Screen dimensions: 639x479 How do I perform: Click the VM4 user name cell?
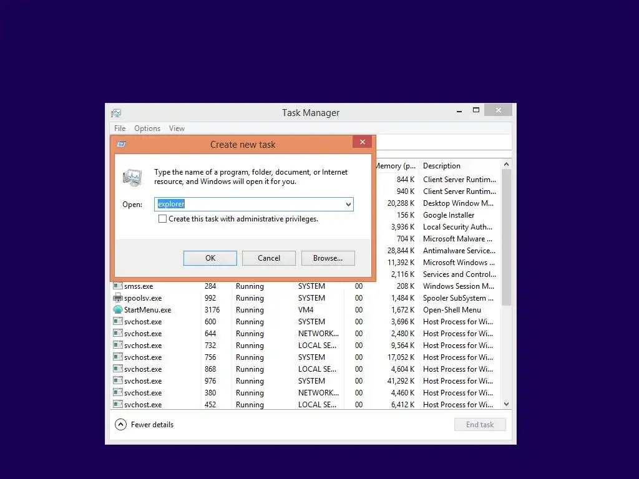click(x=306, y=309)
